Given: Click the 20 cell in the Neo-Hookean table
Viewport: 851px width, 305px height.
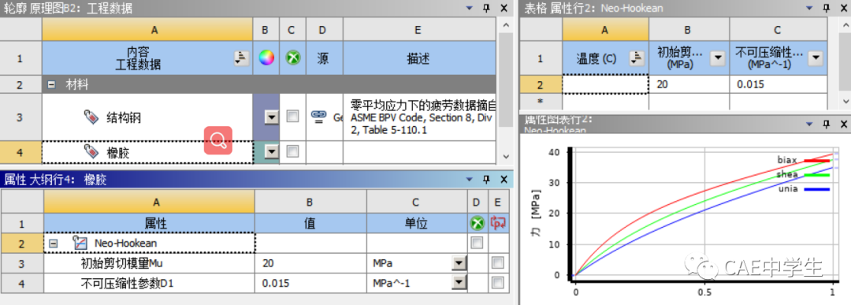Looking at the screenshot, I should pos(689,84).
